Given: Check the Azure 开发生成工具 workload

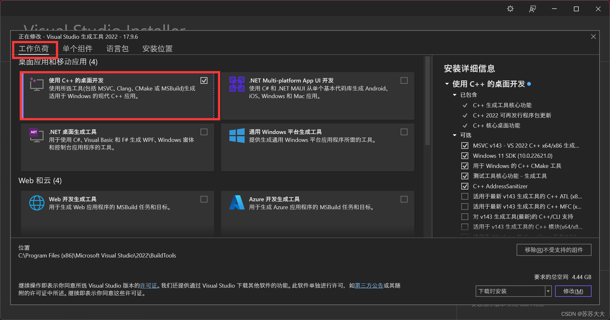Looking at the screenshot, I should coord(404,199).
